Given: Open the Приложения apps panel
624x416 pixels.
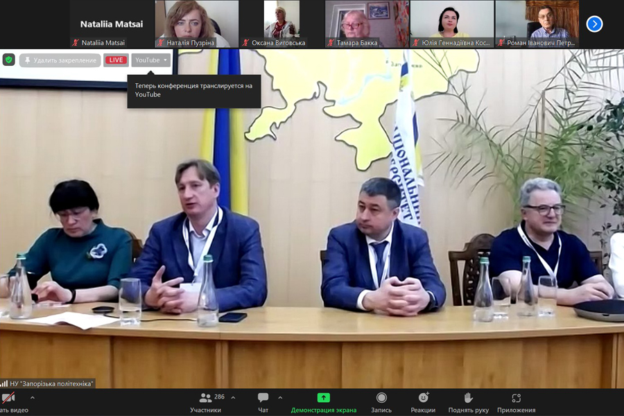Looking at the screenshot, I should [x=516, y=403].
